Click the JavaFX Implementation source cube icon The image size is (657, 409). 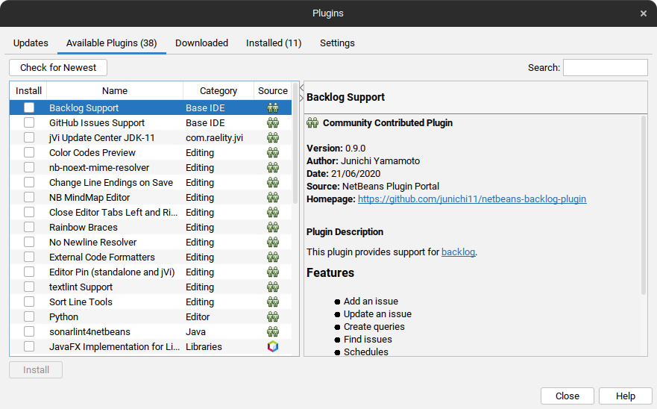pyautogui.click(x=272, y=347)
